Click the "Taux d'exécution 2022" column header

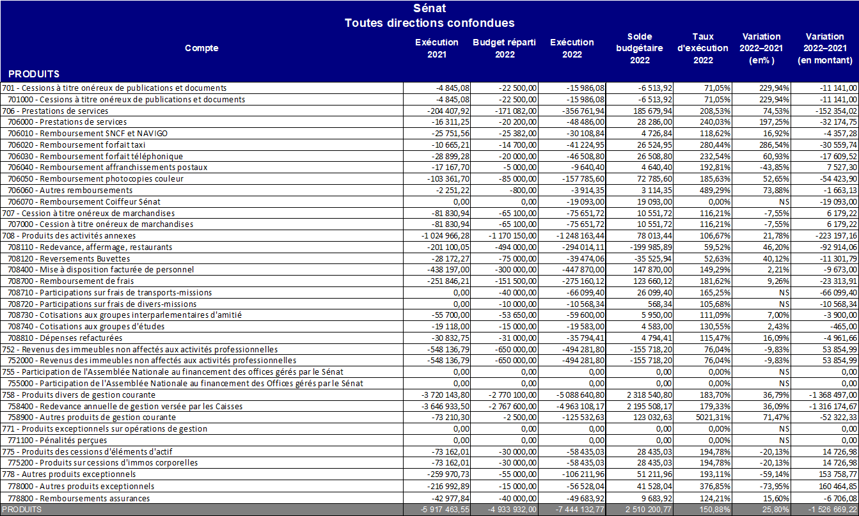pyautogui.click(x=702, y=48)
